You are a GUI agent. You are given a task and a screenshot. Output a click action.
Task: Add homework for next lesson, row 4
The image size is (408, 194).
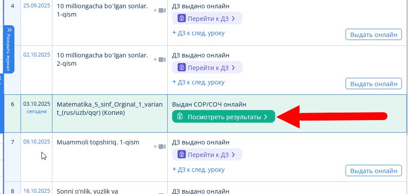click(198, 33)
